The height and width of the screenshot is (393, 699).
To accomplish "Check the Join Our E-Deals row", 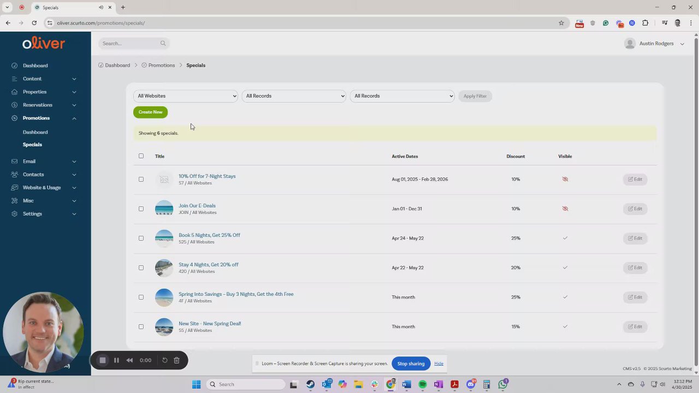I will [x=141, y=209].
